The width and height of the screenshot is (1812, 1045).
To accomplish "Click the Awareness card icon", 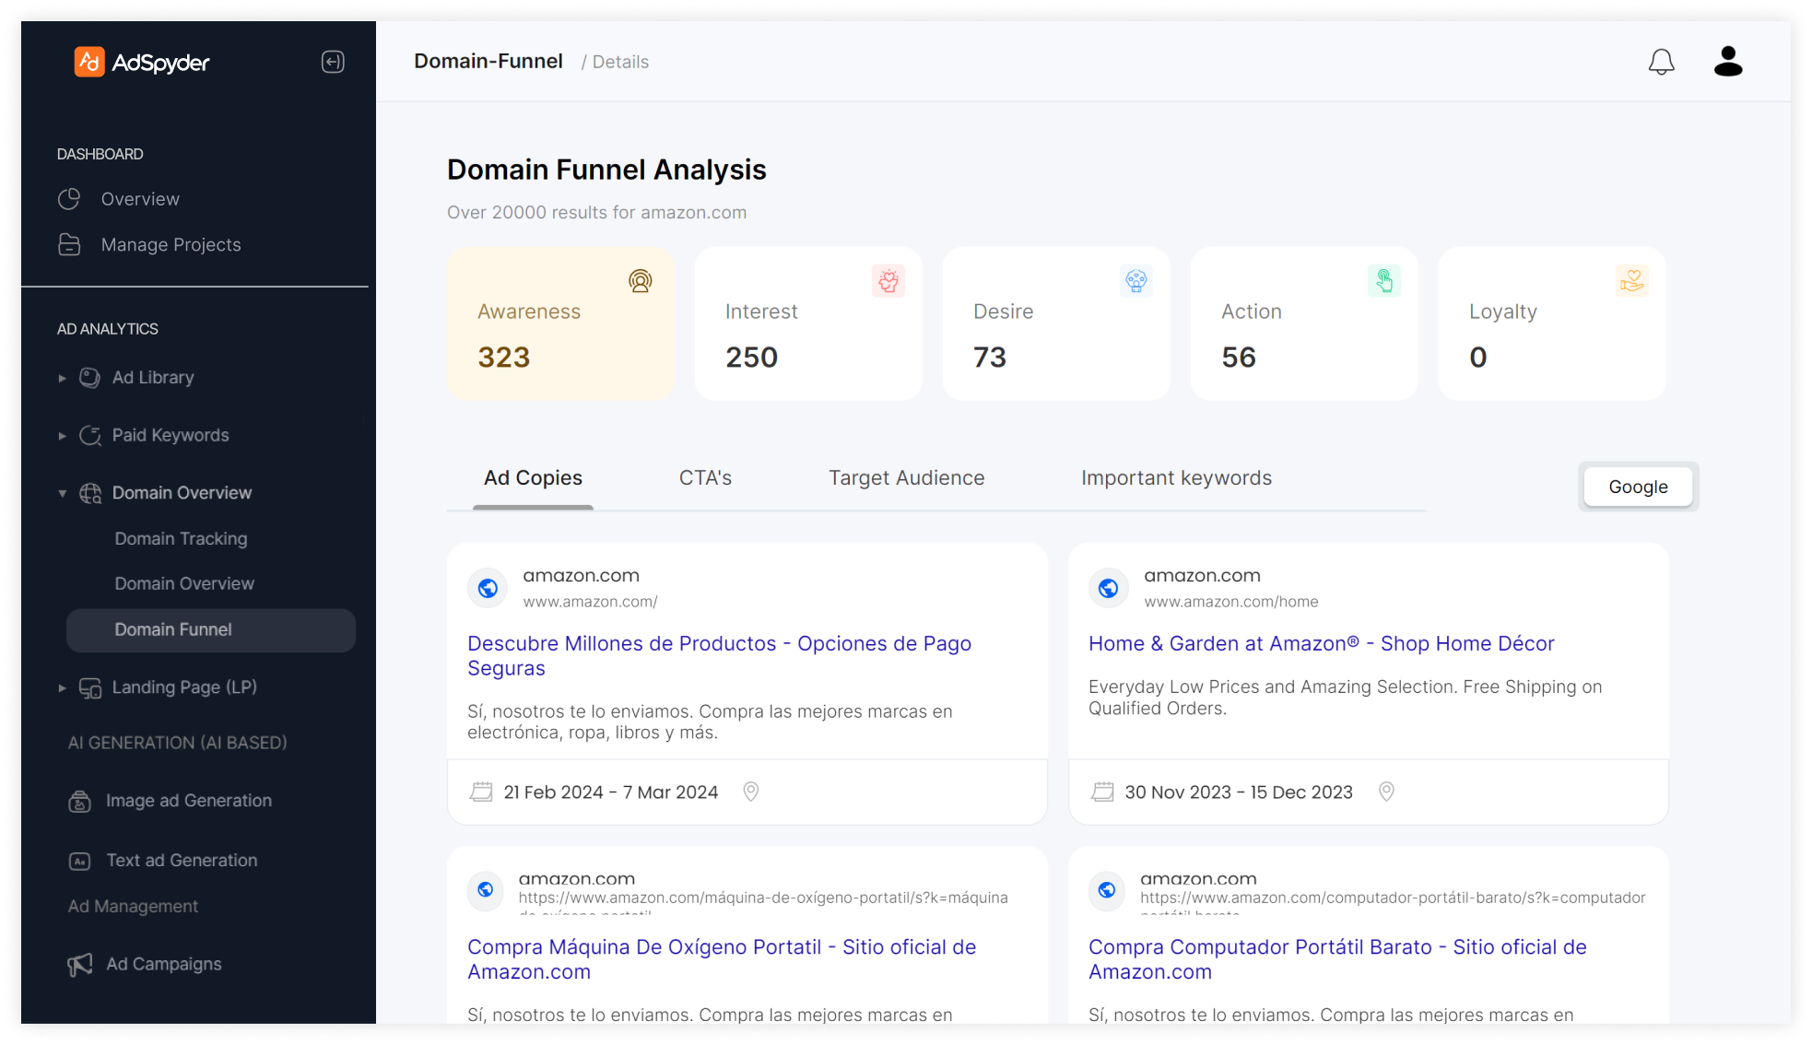I will (641, 281).
